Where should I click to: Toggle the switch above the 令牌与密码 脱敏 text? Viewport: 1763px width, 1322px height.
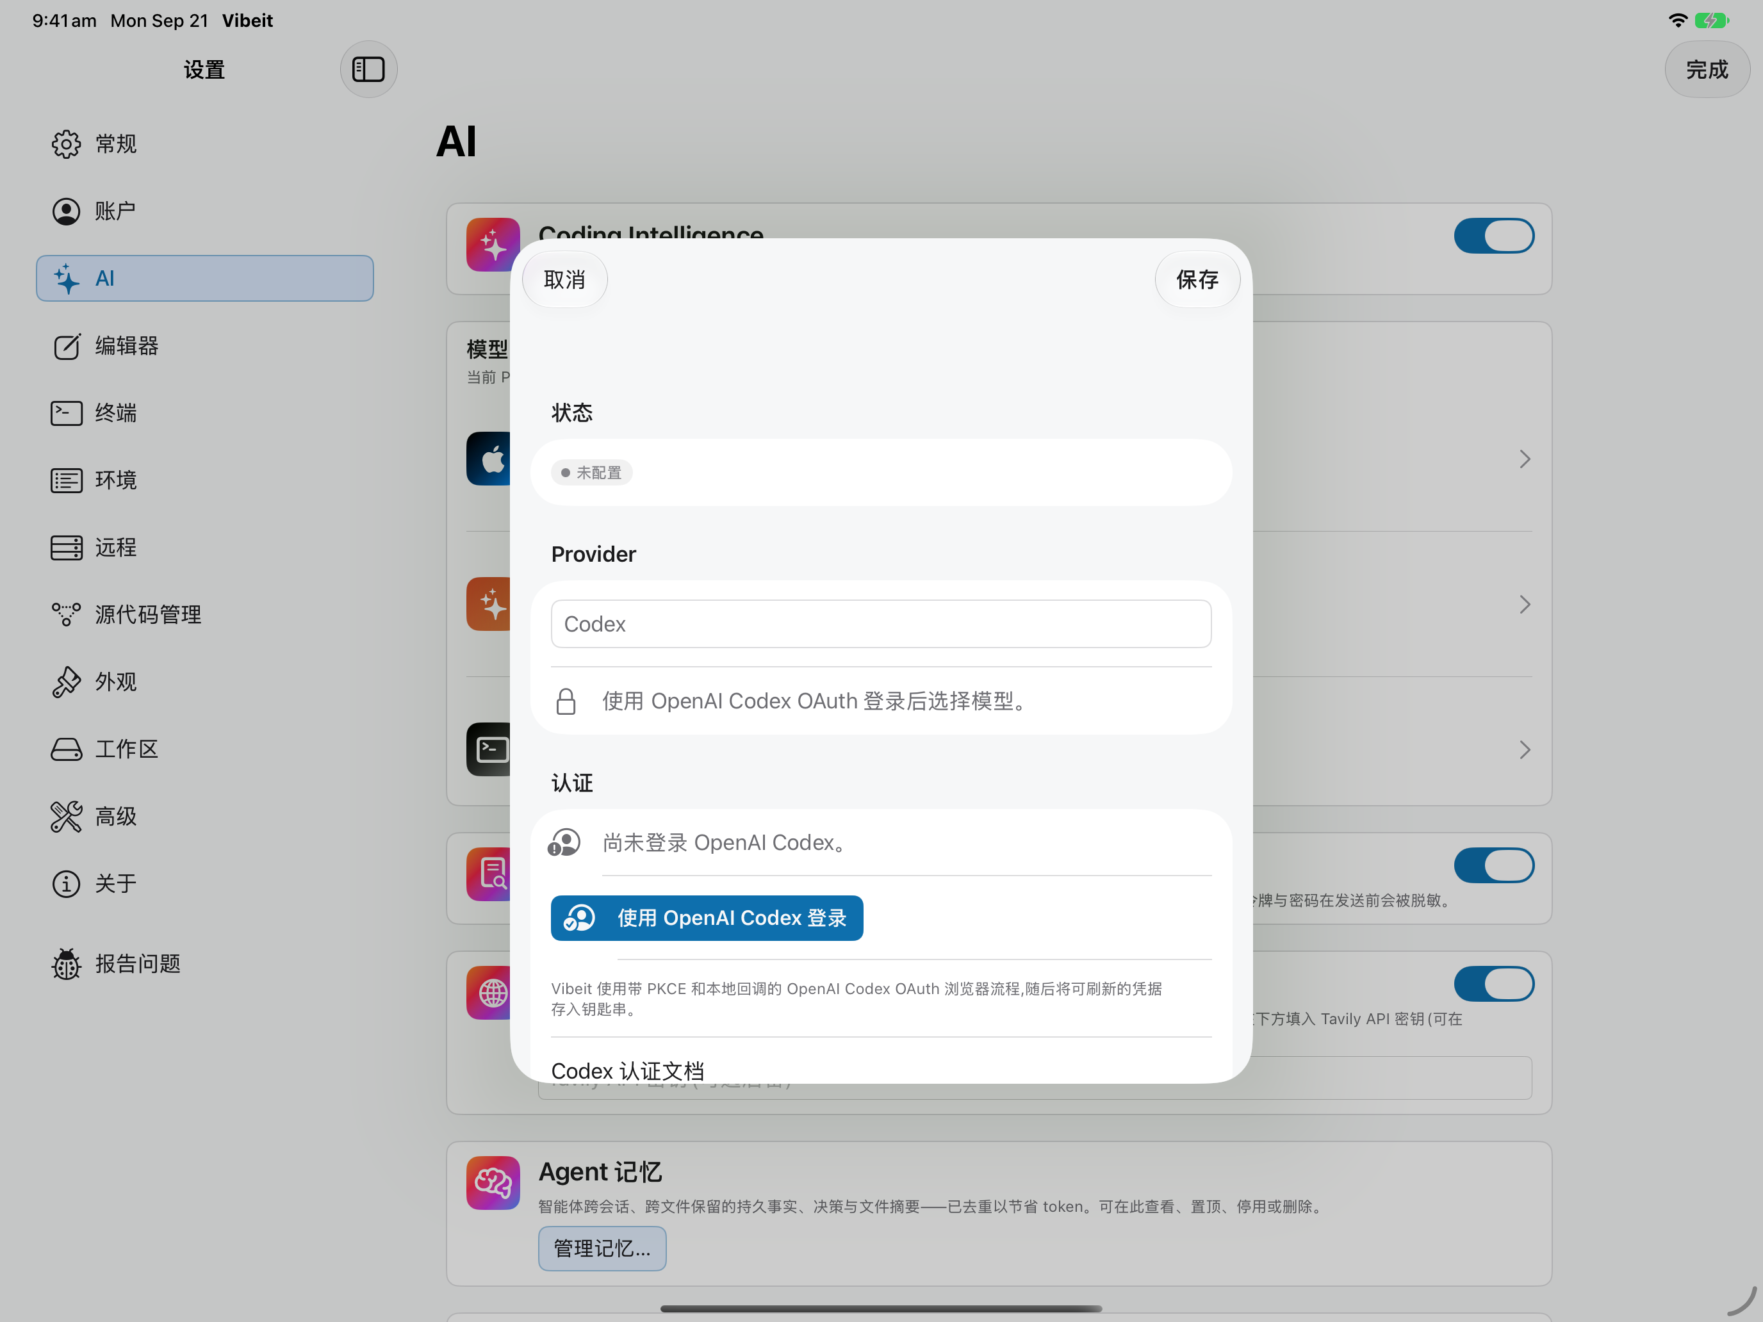(1493, 865)
